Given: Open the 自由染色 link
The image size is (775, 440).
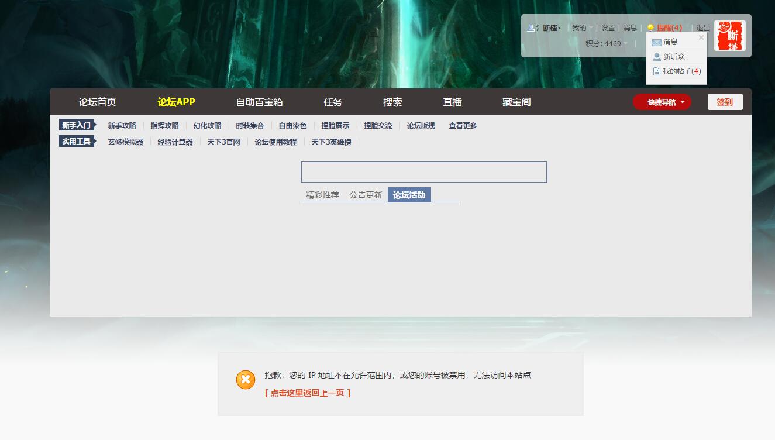Looking at the screenshot, I should tap(292, 126).
